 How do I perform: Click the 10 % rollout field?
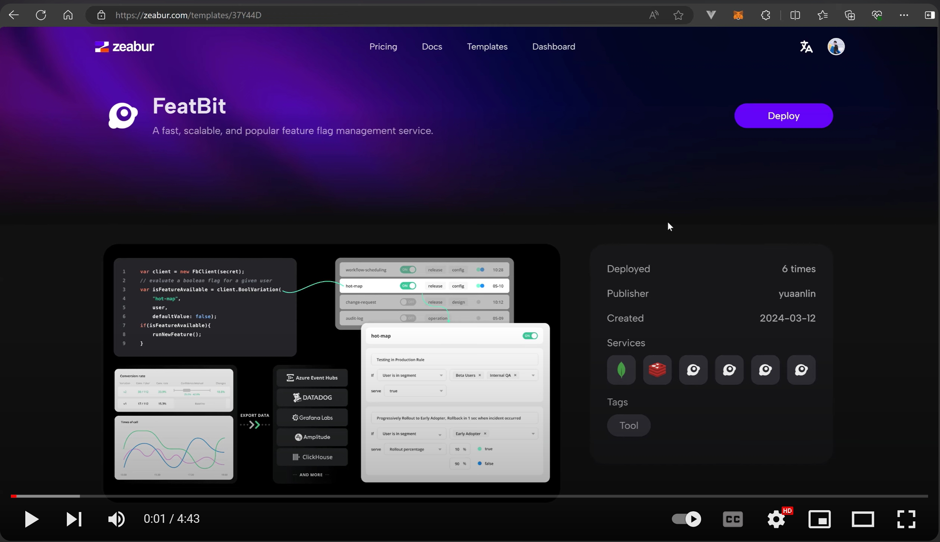[x=460, y=449]
